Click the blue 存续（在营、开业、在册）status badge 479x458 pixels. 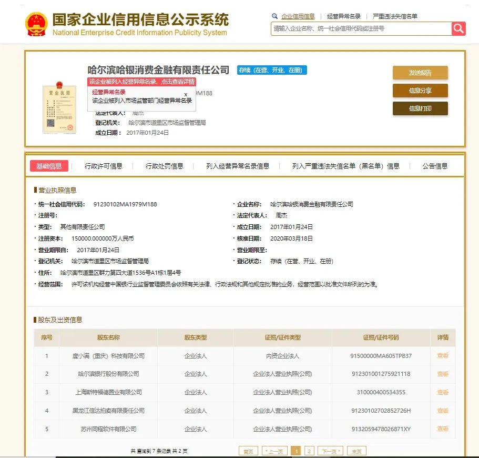(x=272, y=70)
